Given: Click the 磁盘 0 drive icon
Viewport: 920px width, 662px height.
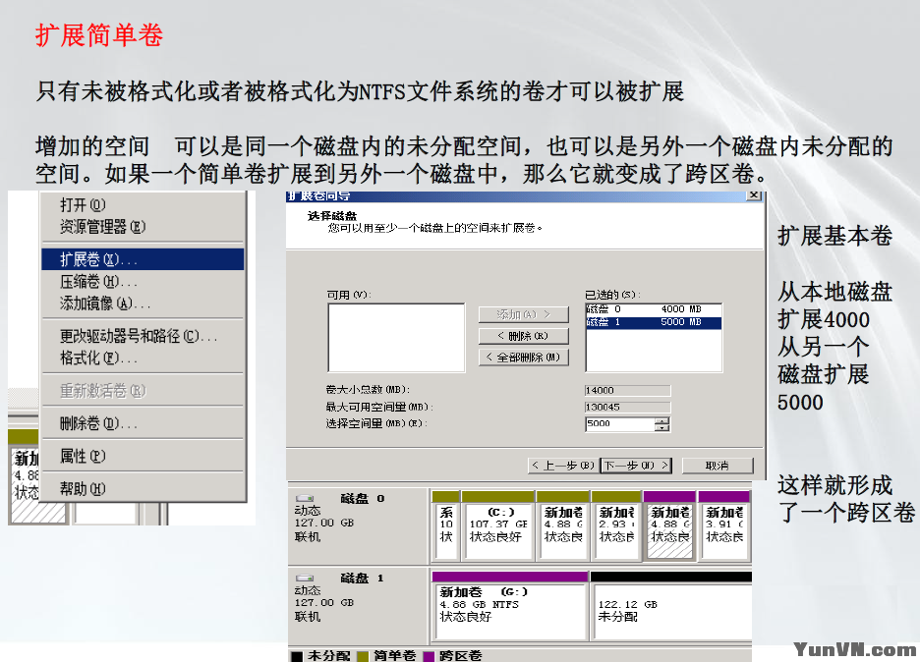Looking at the screenshot, I should pos(305,498).
